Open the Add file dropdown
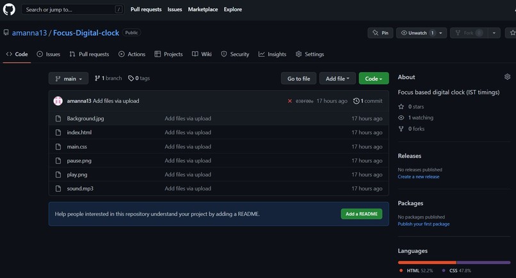Image resolution: width=516 pixels, height=278 pixels. [x=337, y=79]
